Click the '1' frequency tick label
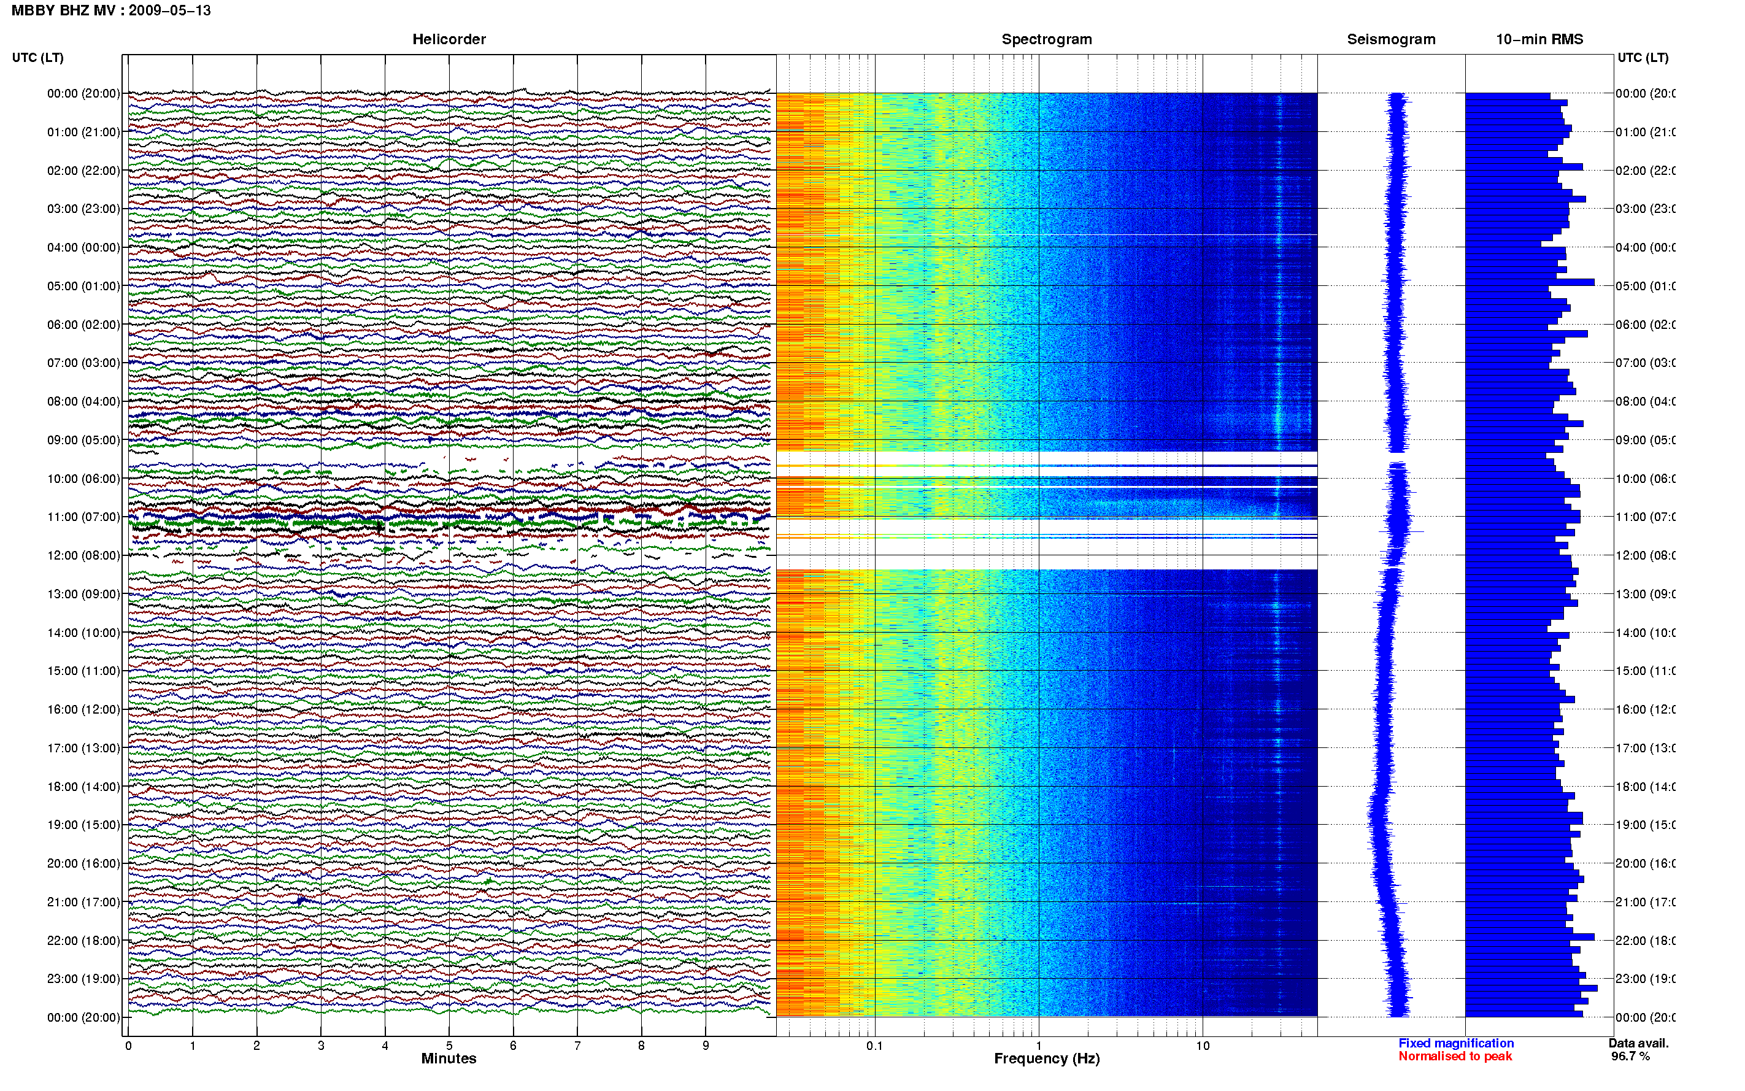 1039,1046
